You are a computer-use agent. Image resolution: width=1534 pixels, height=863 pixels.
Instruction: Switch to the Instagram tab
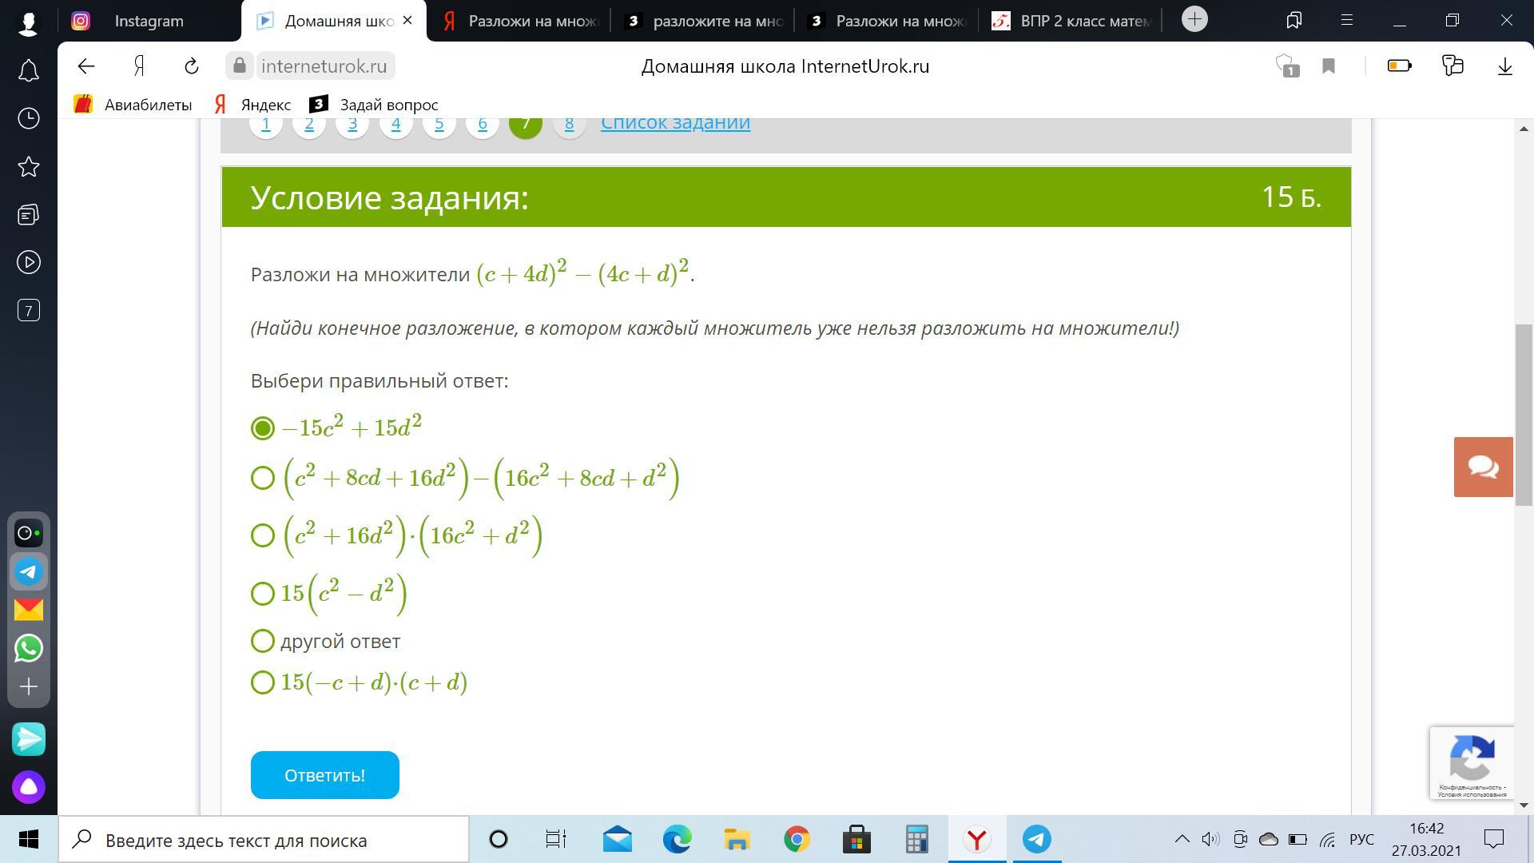[149, 21]
